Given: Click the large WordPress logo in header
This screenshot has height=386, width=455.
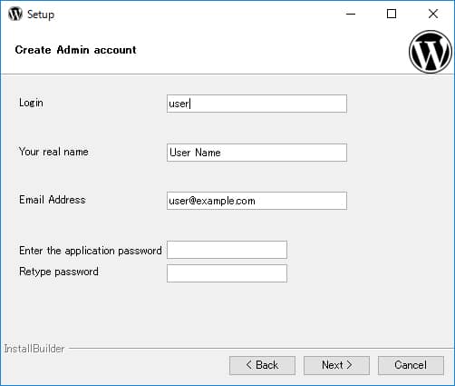Looking at the screenshot, I should [x=431, y=52].
